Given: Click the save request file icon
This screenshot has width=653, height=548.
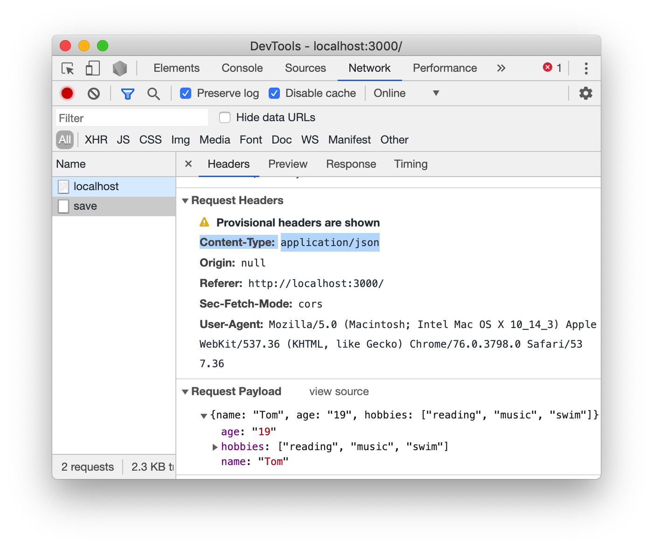Looking at the screenshot, I should [63, 206].
